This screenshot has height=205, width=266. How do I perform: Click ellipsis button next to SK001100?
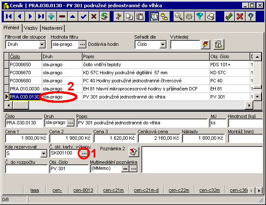84,152
